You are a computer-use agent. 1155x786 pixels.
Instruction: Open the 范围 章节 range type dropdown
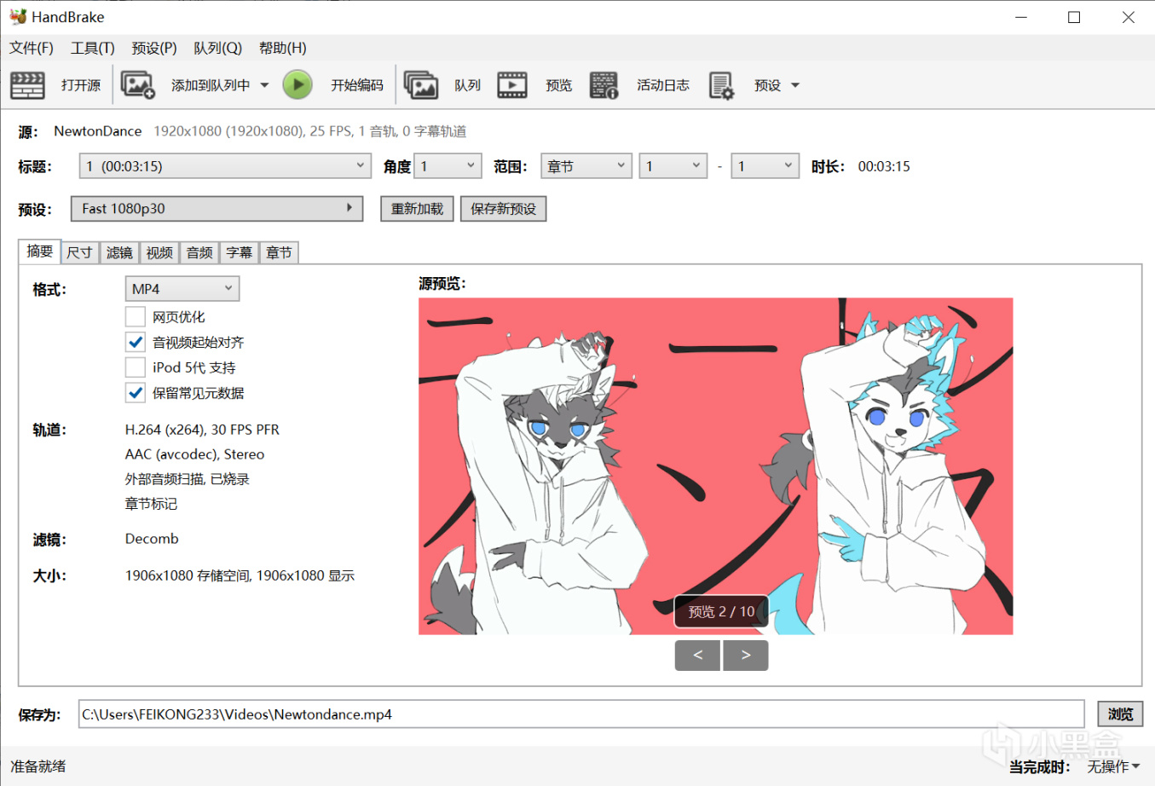coord(586,166)
